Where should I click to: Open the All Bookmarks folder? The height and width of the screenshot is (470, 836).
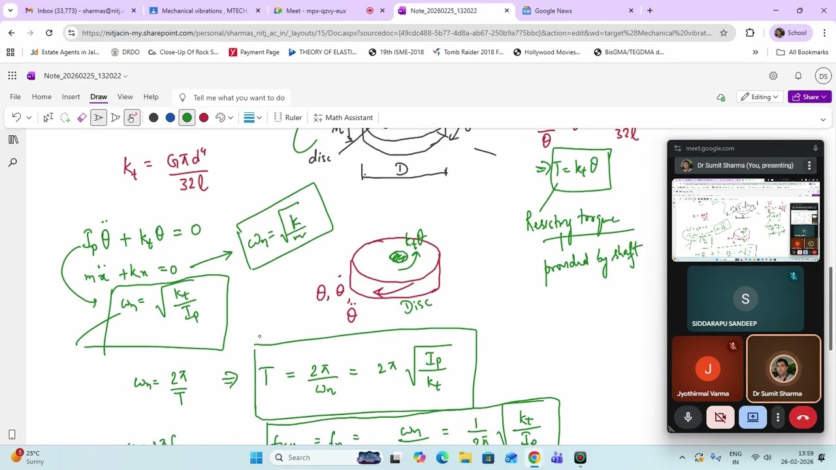point(802,52)
